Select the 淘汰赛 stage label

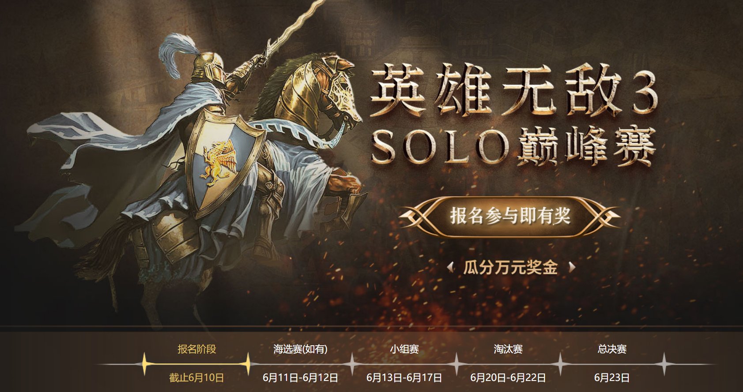point(508,349)
